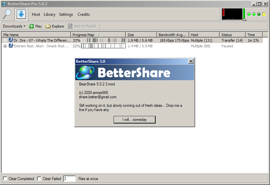The width and height of the screenshot is (270, 185).
Task: Click the 'I will... someday' button
Action: point(134,120)
